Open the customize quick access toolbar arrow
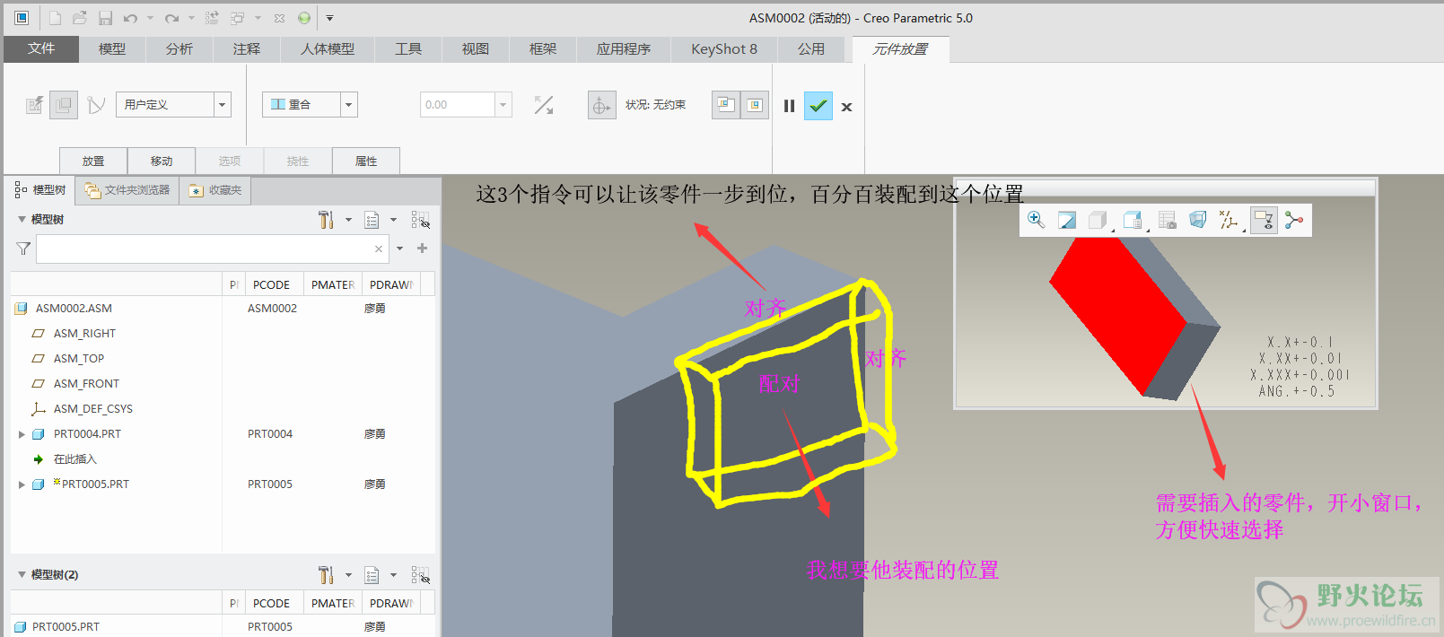1444x637 pixels. coord(329,18)
